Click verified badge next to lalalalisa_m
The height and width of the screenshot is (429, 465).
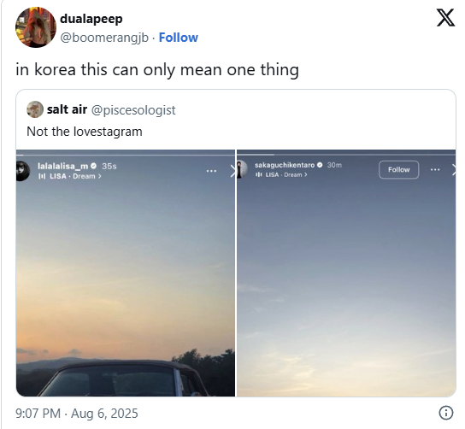(x=94, y=166)
